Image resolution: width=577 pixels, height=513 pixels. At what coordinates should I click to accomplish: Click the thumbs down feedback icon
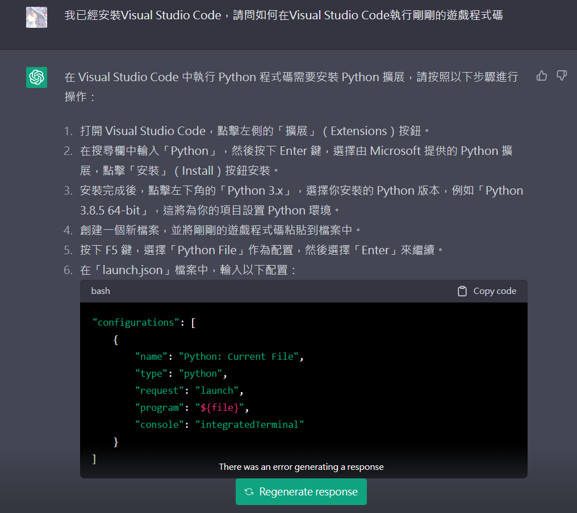coord(562,75)
